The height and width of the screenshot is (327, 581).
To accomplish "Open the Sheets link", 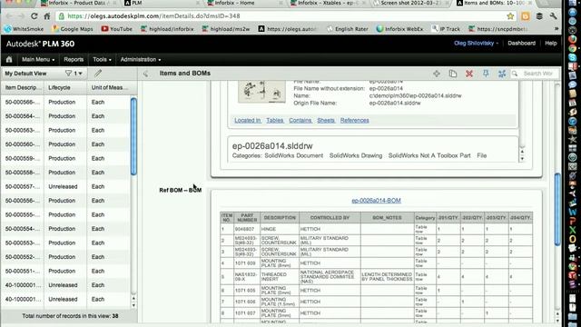I will point(326,120).
